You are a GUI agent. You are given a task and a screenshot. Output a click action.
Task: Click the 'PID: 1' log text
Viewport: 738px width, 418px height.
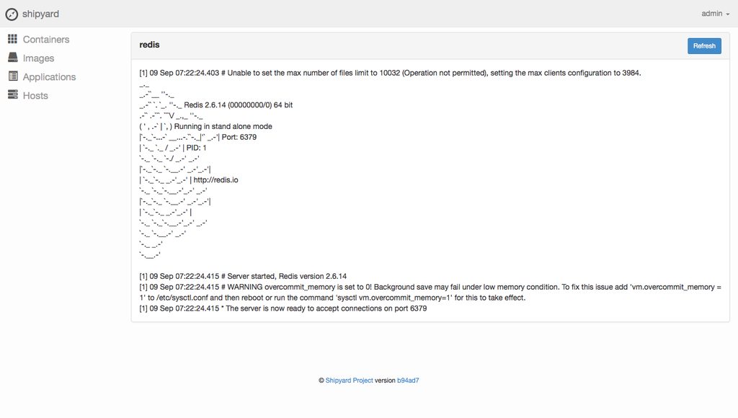click(196, 148)
